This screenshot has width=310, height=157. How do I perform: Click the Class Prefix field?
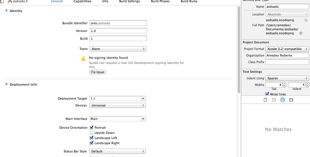tap(287, 62)
